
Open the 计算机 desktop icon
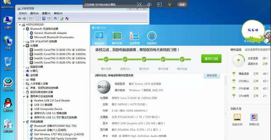point(8,22)
